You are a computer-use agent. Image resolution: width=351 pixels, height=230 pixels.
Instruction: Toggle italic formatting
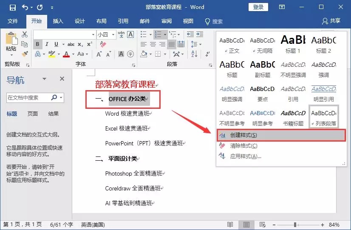(47, 44)
